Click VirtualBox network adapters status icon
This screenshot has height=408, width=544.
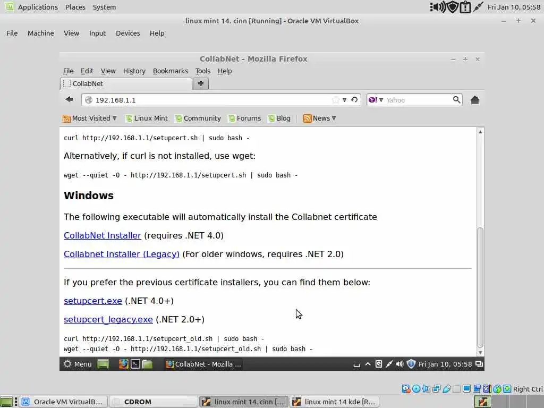[436, 389]
